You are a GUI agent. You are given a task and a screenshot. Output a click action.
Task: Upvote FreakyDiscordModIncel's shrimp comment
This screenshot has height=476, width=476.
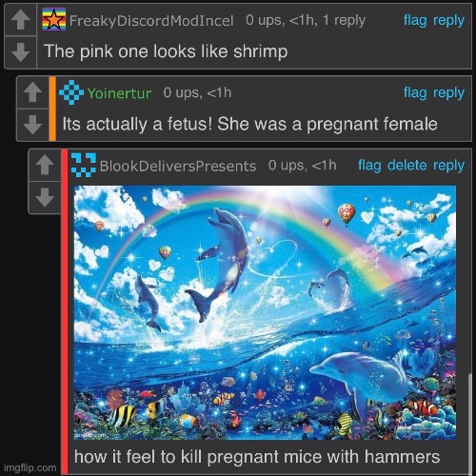tap(21, 20)
